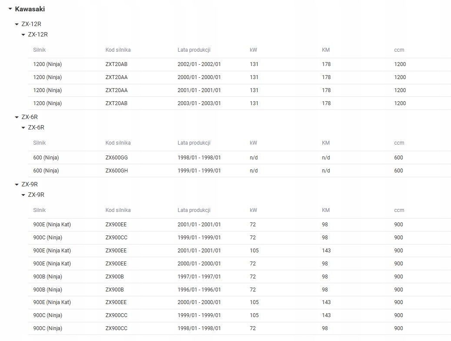The height and width of the screenshot is (341, 451).
Task: Select engine code ZX600GH
Action: click(116, 170)
